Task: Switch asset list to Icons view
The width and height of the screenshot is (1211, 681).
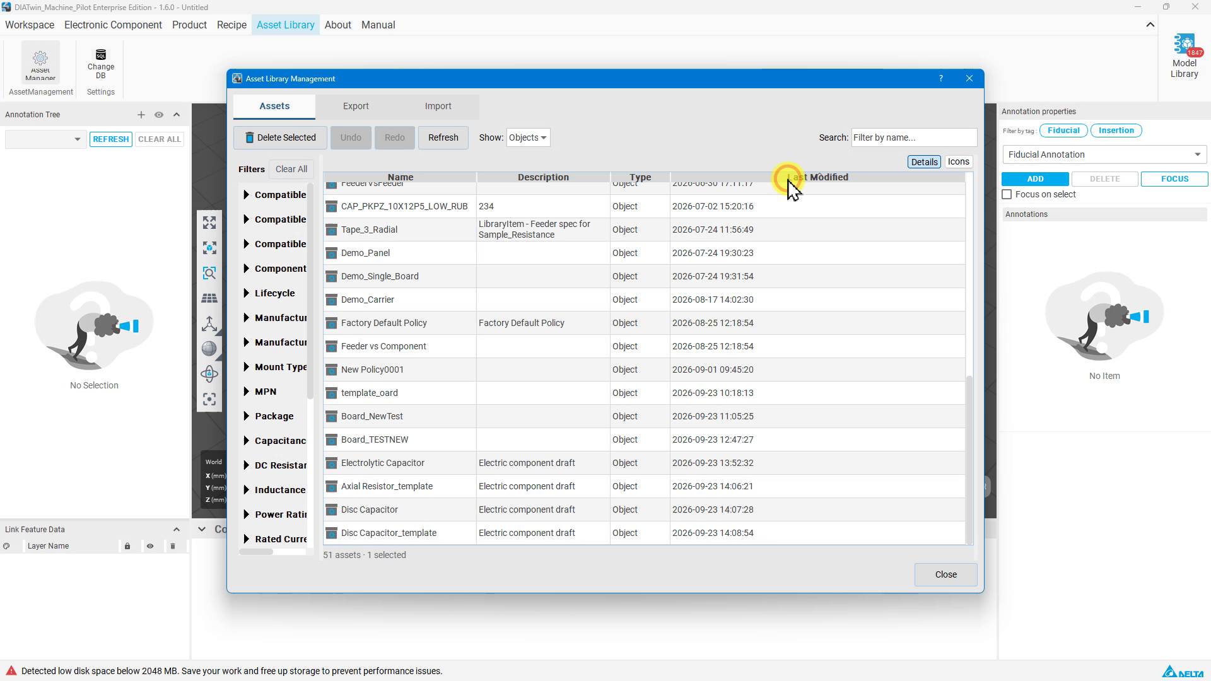Action: tap(958, 162)
